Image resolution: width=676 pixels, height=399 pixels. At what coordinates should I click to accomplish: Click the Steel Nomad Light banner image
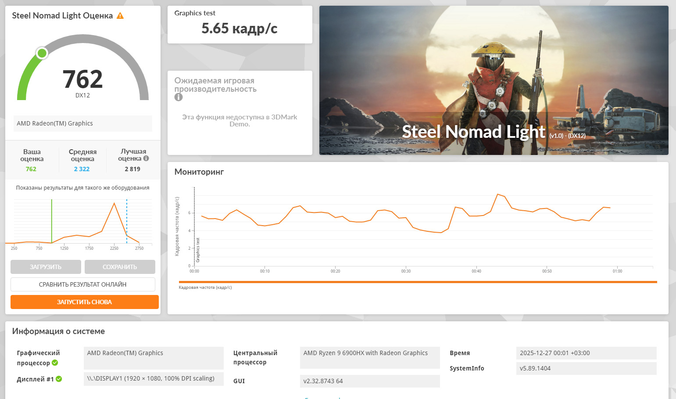(494, 80)
